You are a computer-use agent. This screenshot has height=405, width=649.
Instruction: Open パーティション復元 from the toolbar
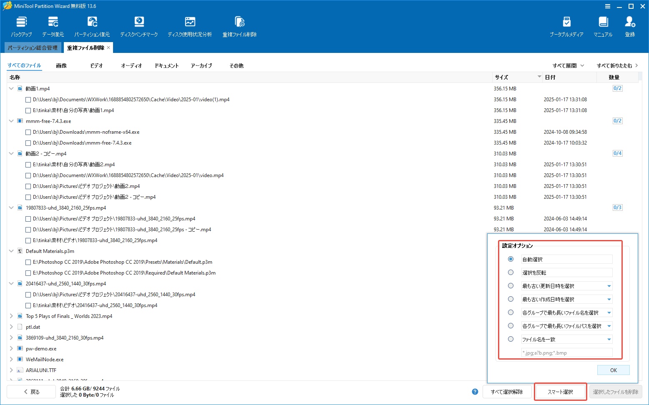[x=92, y=25]
